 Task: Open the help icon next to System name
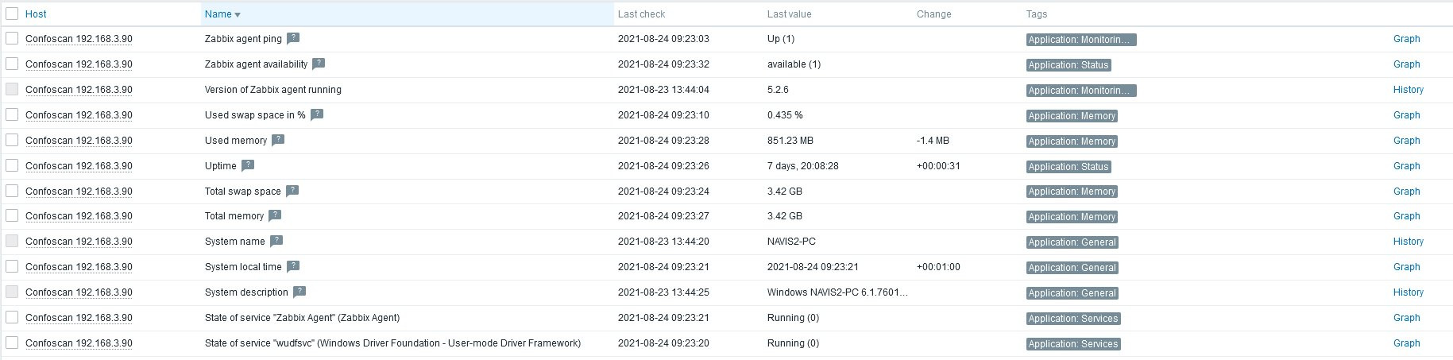point(276,241)
